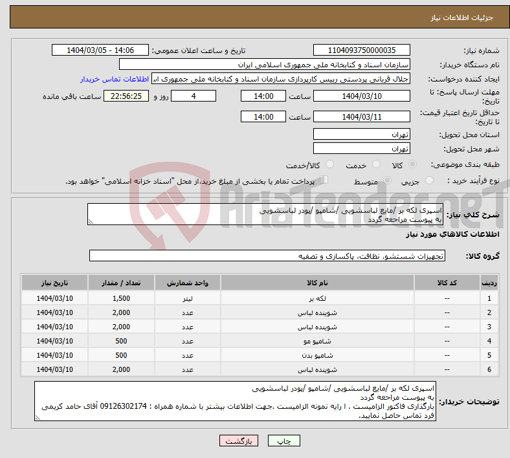Click quantity 1,500 in row 1
510x458 pixels.
point(121,298)
